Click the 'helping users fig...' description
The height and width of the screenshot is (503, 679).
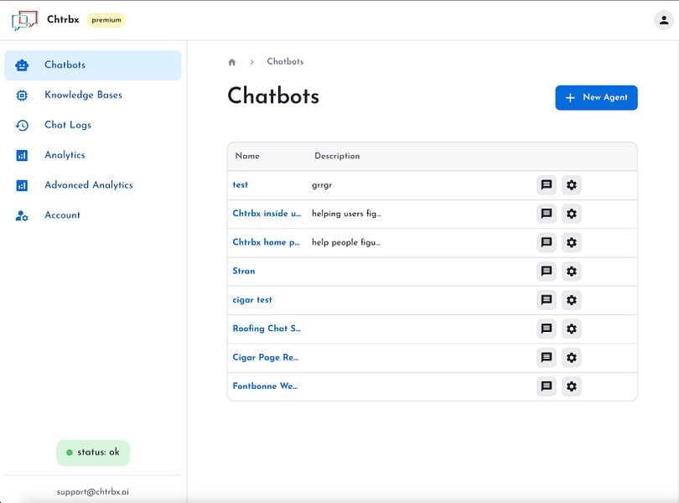tap(346, 214)
